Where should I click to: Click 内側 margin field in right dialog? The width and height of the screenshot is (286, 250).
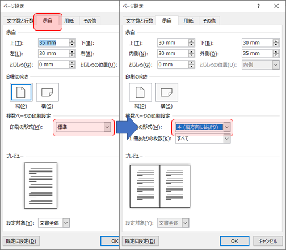pos(176,54)
